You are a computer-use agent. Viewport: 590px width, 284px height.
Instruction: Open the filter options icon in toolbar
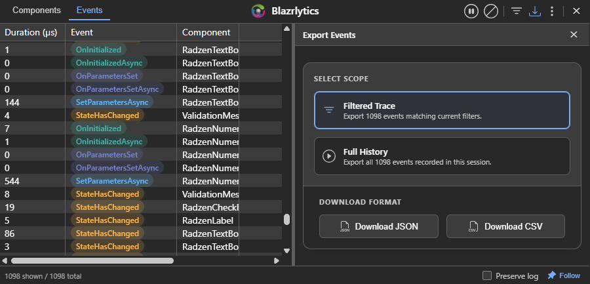pos(517,11)
